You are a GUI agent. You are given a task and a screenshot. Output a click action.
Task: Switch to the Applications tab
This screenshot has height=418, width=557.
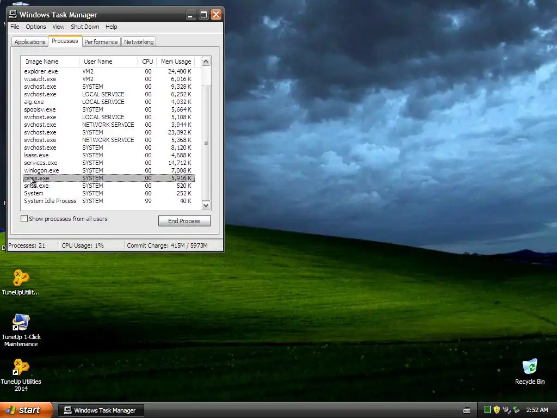(x=30, y=41)
